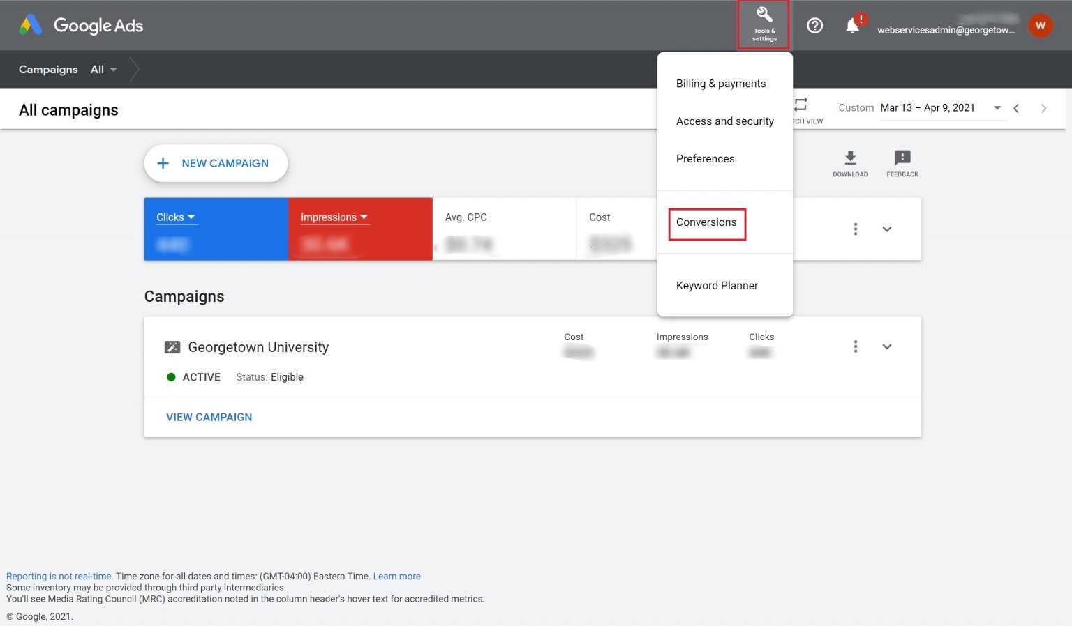1072x626 pixels.
Task: Expand the Georgetown University campaign card
Action: (887, 346)
